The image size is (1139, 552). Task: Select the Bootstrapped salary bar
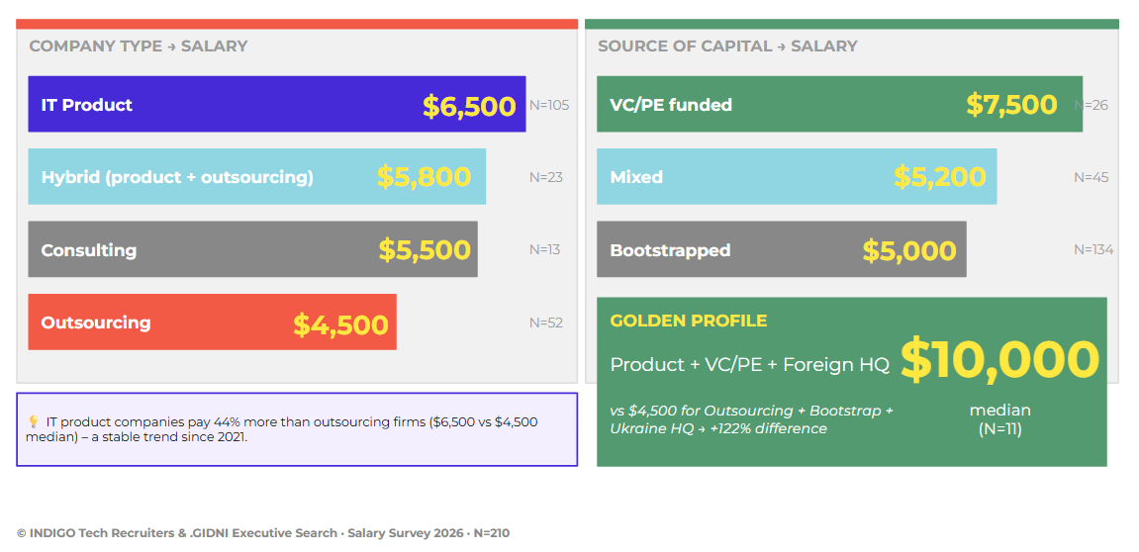[x=782, y=249]
